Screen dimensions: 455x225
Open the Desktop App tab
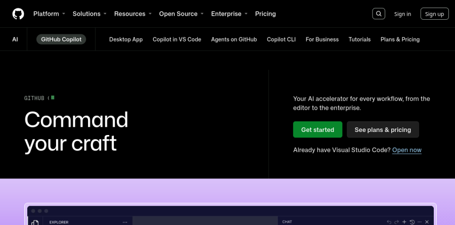pos(126,39)
